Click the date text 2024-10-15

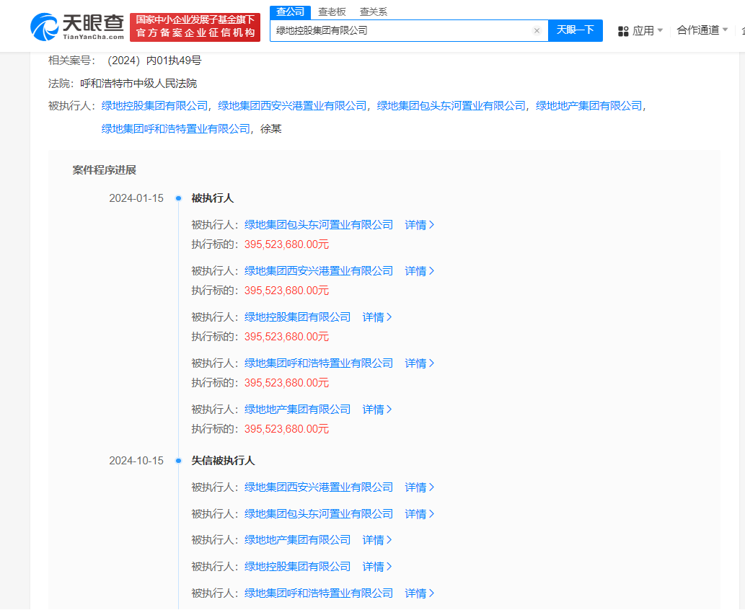pyautogui.click(x=136, y=460)
